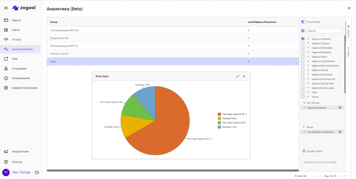The width and height of the screenshot is (356, 179).
Task: Close the Pivot Chart window
Action: (244, 76)
